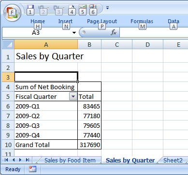Select column B header
The image size is (188, 175).
(x=89, y=44)
